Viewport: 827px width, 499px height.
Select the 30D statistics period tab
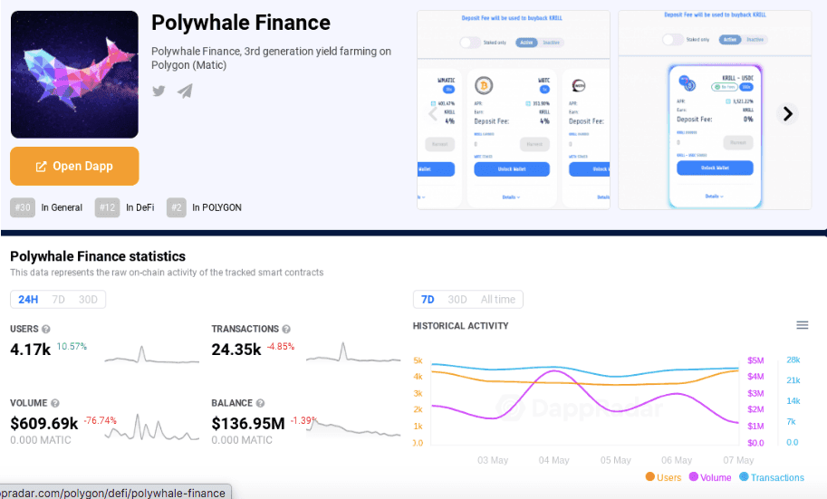click(89, 300)
